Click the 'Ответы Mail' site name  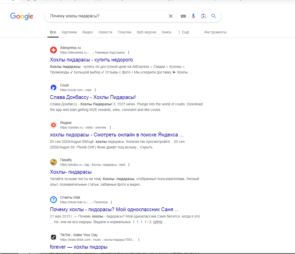tap(70, 198)
